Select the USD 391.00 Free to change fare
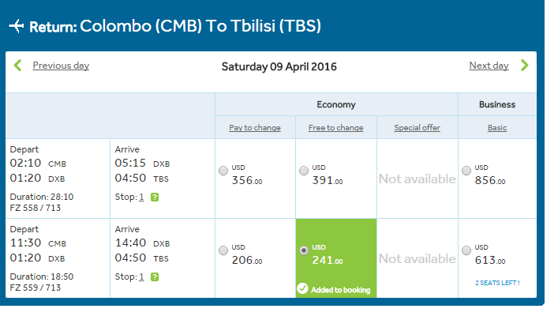Screen dimensions: 558x316 click(x=304, y=171)
